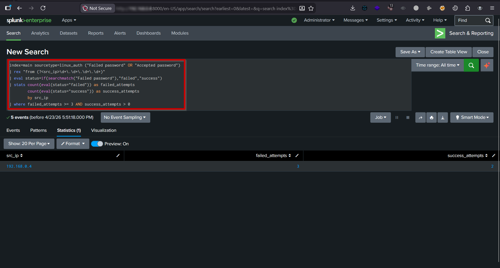Image resolution: width=500 pixels, height=268 pixels.
Task: Click the Create Table View button
Action: pyautogui.click(x=449, y=52)
